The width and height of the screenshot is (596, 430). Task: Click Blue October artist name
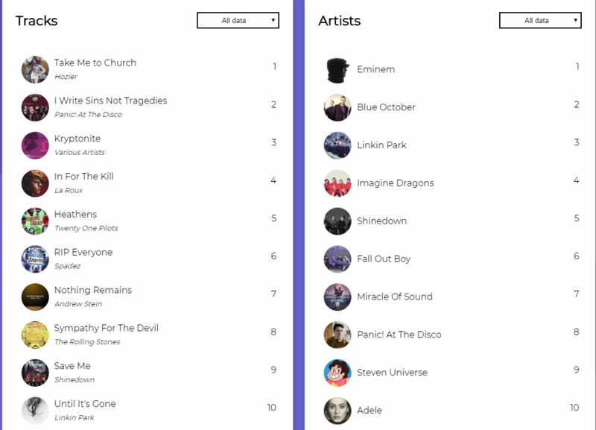tap(386, 107)
